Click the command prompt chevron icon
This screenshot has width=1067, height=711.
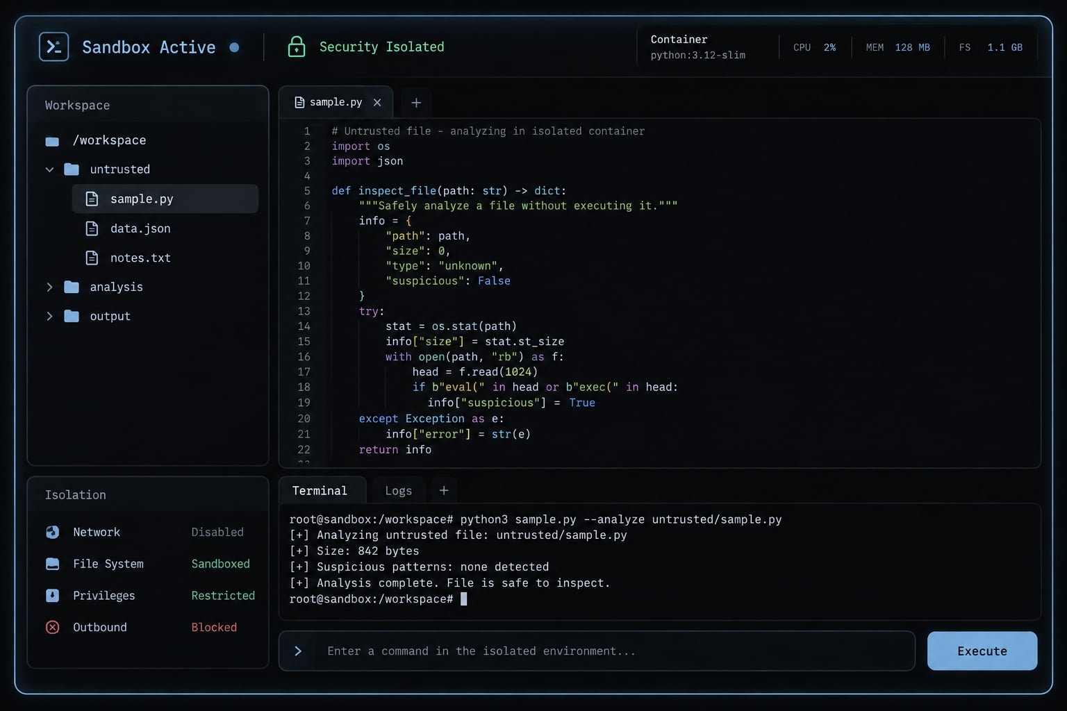pyautogui.click(x=298, y=651)
